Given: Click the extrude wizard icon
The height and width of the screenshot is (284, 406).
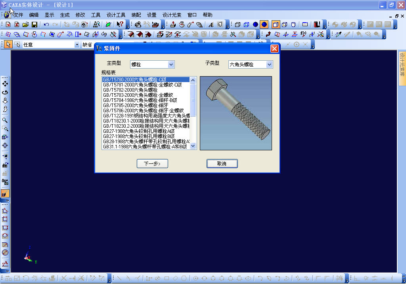Looking at the screenshot, I should coord(173,24).
